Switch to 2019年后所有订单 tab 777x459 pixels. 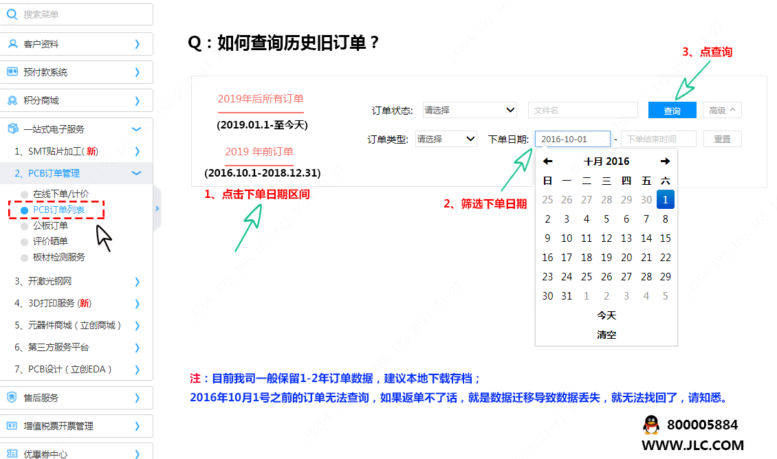261,98
